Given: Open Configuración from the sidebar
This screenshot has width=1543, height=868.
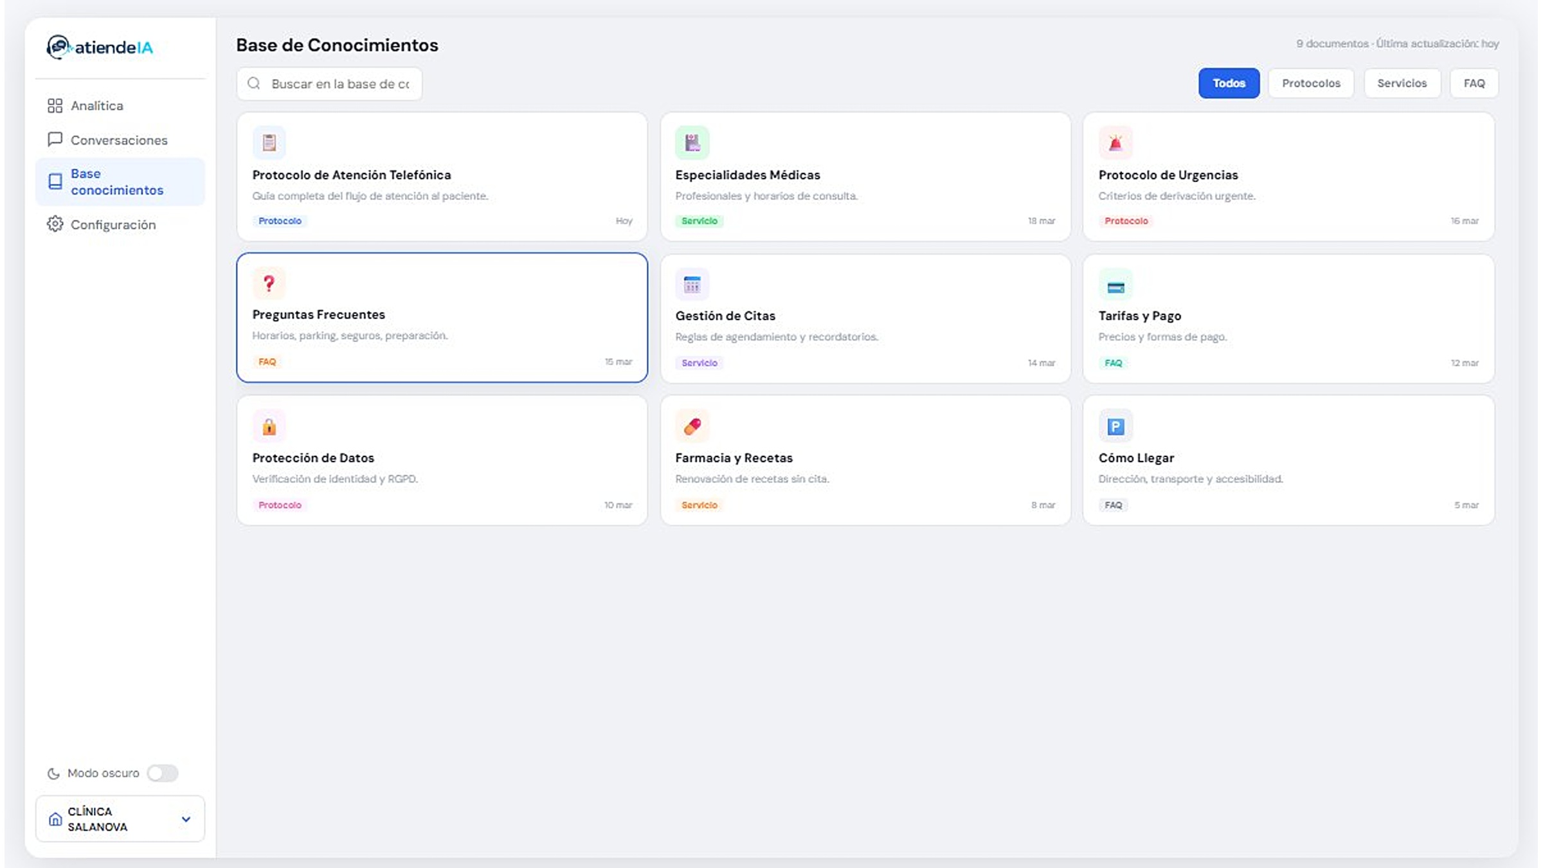Looking at the screenshot, I should click(x=113, y=224).
